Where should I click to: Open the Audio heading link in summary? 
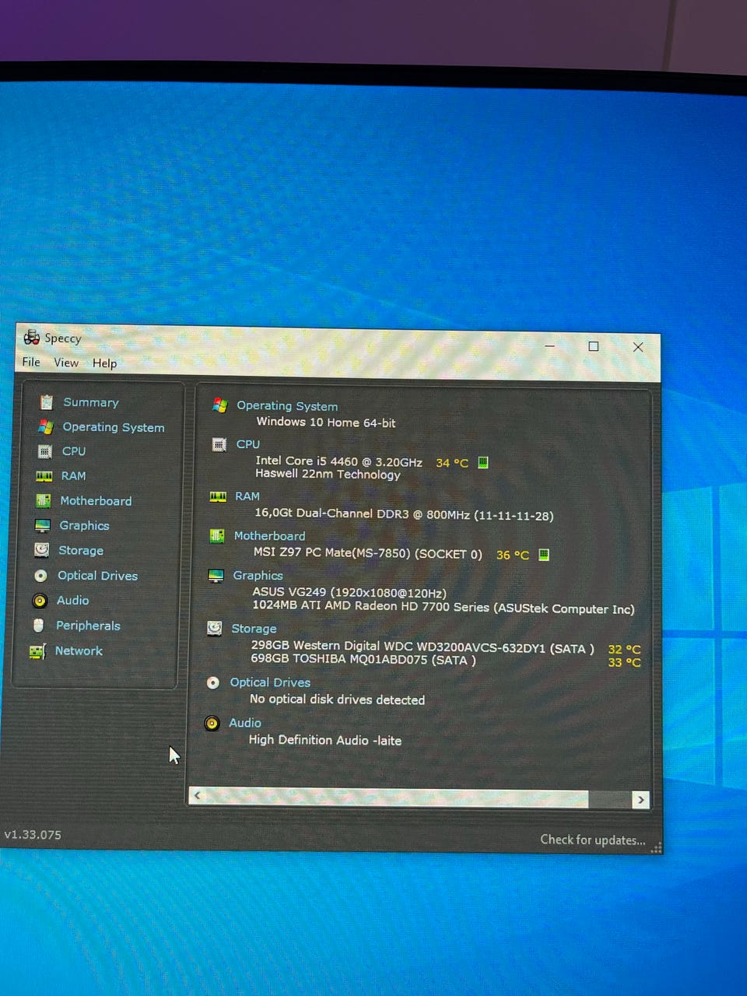[x=245, y=723]
